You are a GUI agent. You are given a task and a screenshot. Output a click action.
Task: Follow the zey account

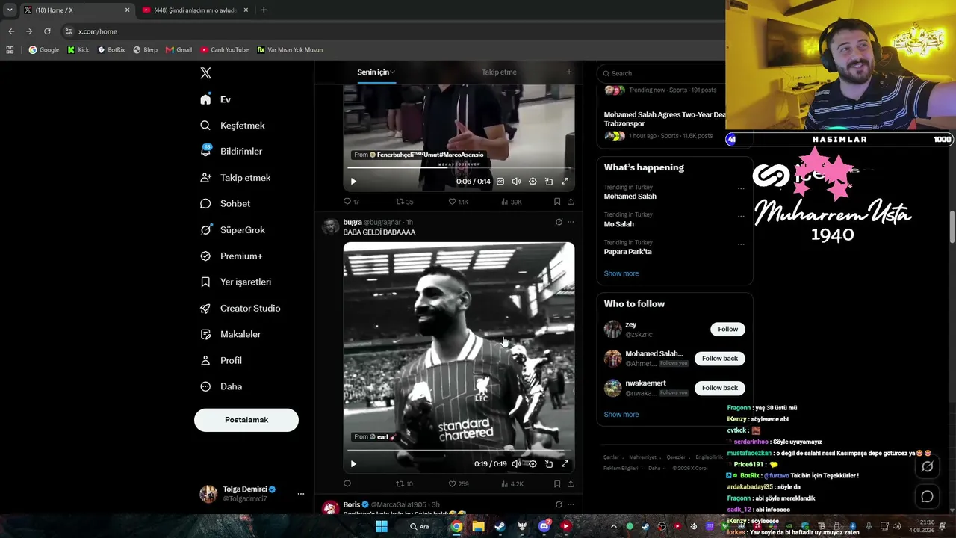(x=728, y=329)
